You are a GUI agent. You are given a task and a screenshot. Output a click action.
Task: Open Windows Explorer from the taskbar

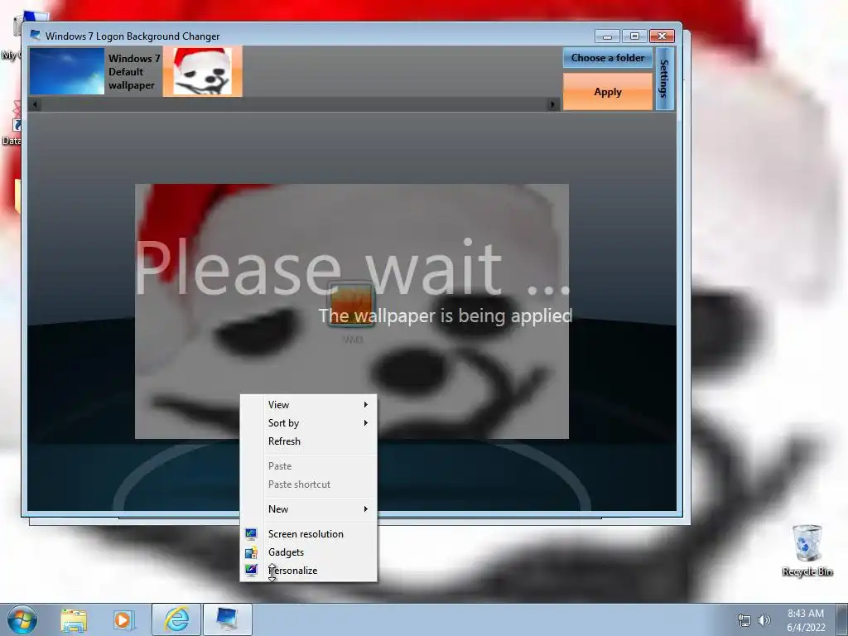(x=74, y=619)
